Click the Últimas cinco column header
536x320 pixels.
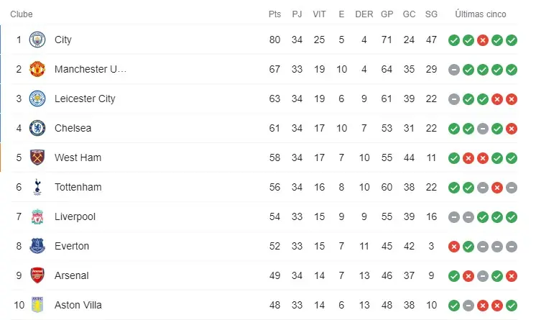[x=481, y=14]
